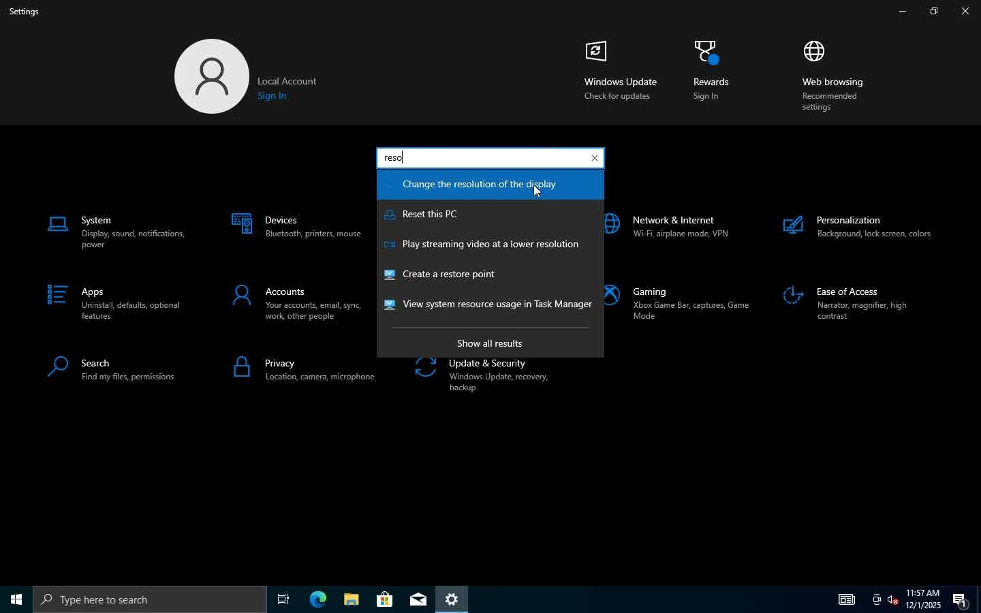Pick 'Play streaming video at a lower resolution'
This screenshot has height=613, width=981.
[x=490, y=245]
